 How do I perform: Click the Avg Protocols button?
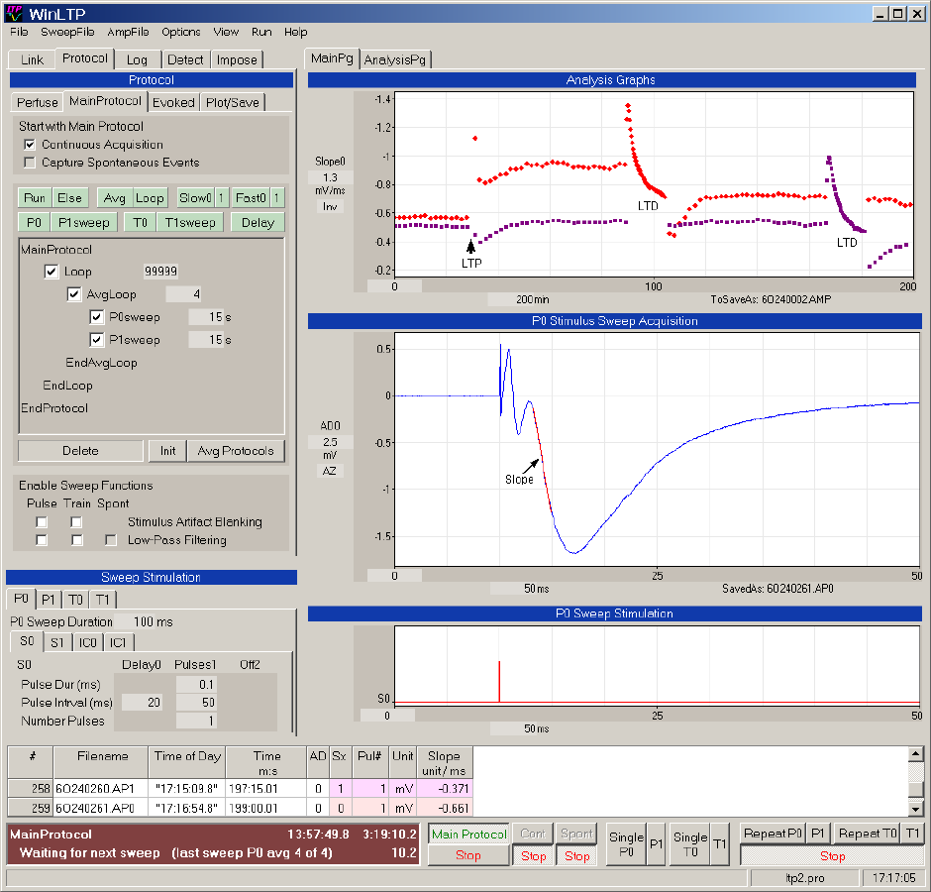click(236, 451)
